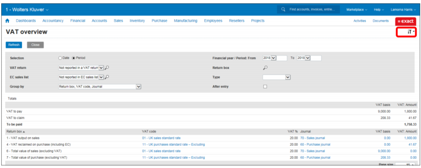Open the Employees menu
The image size is (421, 168).
(213, 21)
